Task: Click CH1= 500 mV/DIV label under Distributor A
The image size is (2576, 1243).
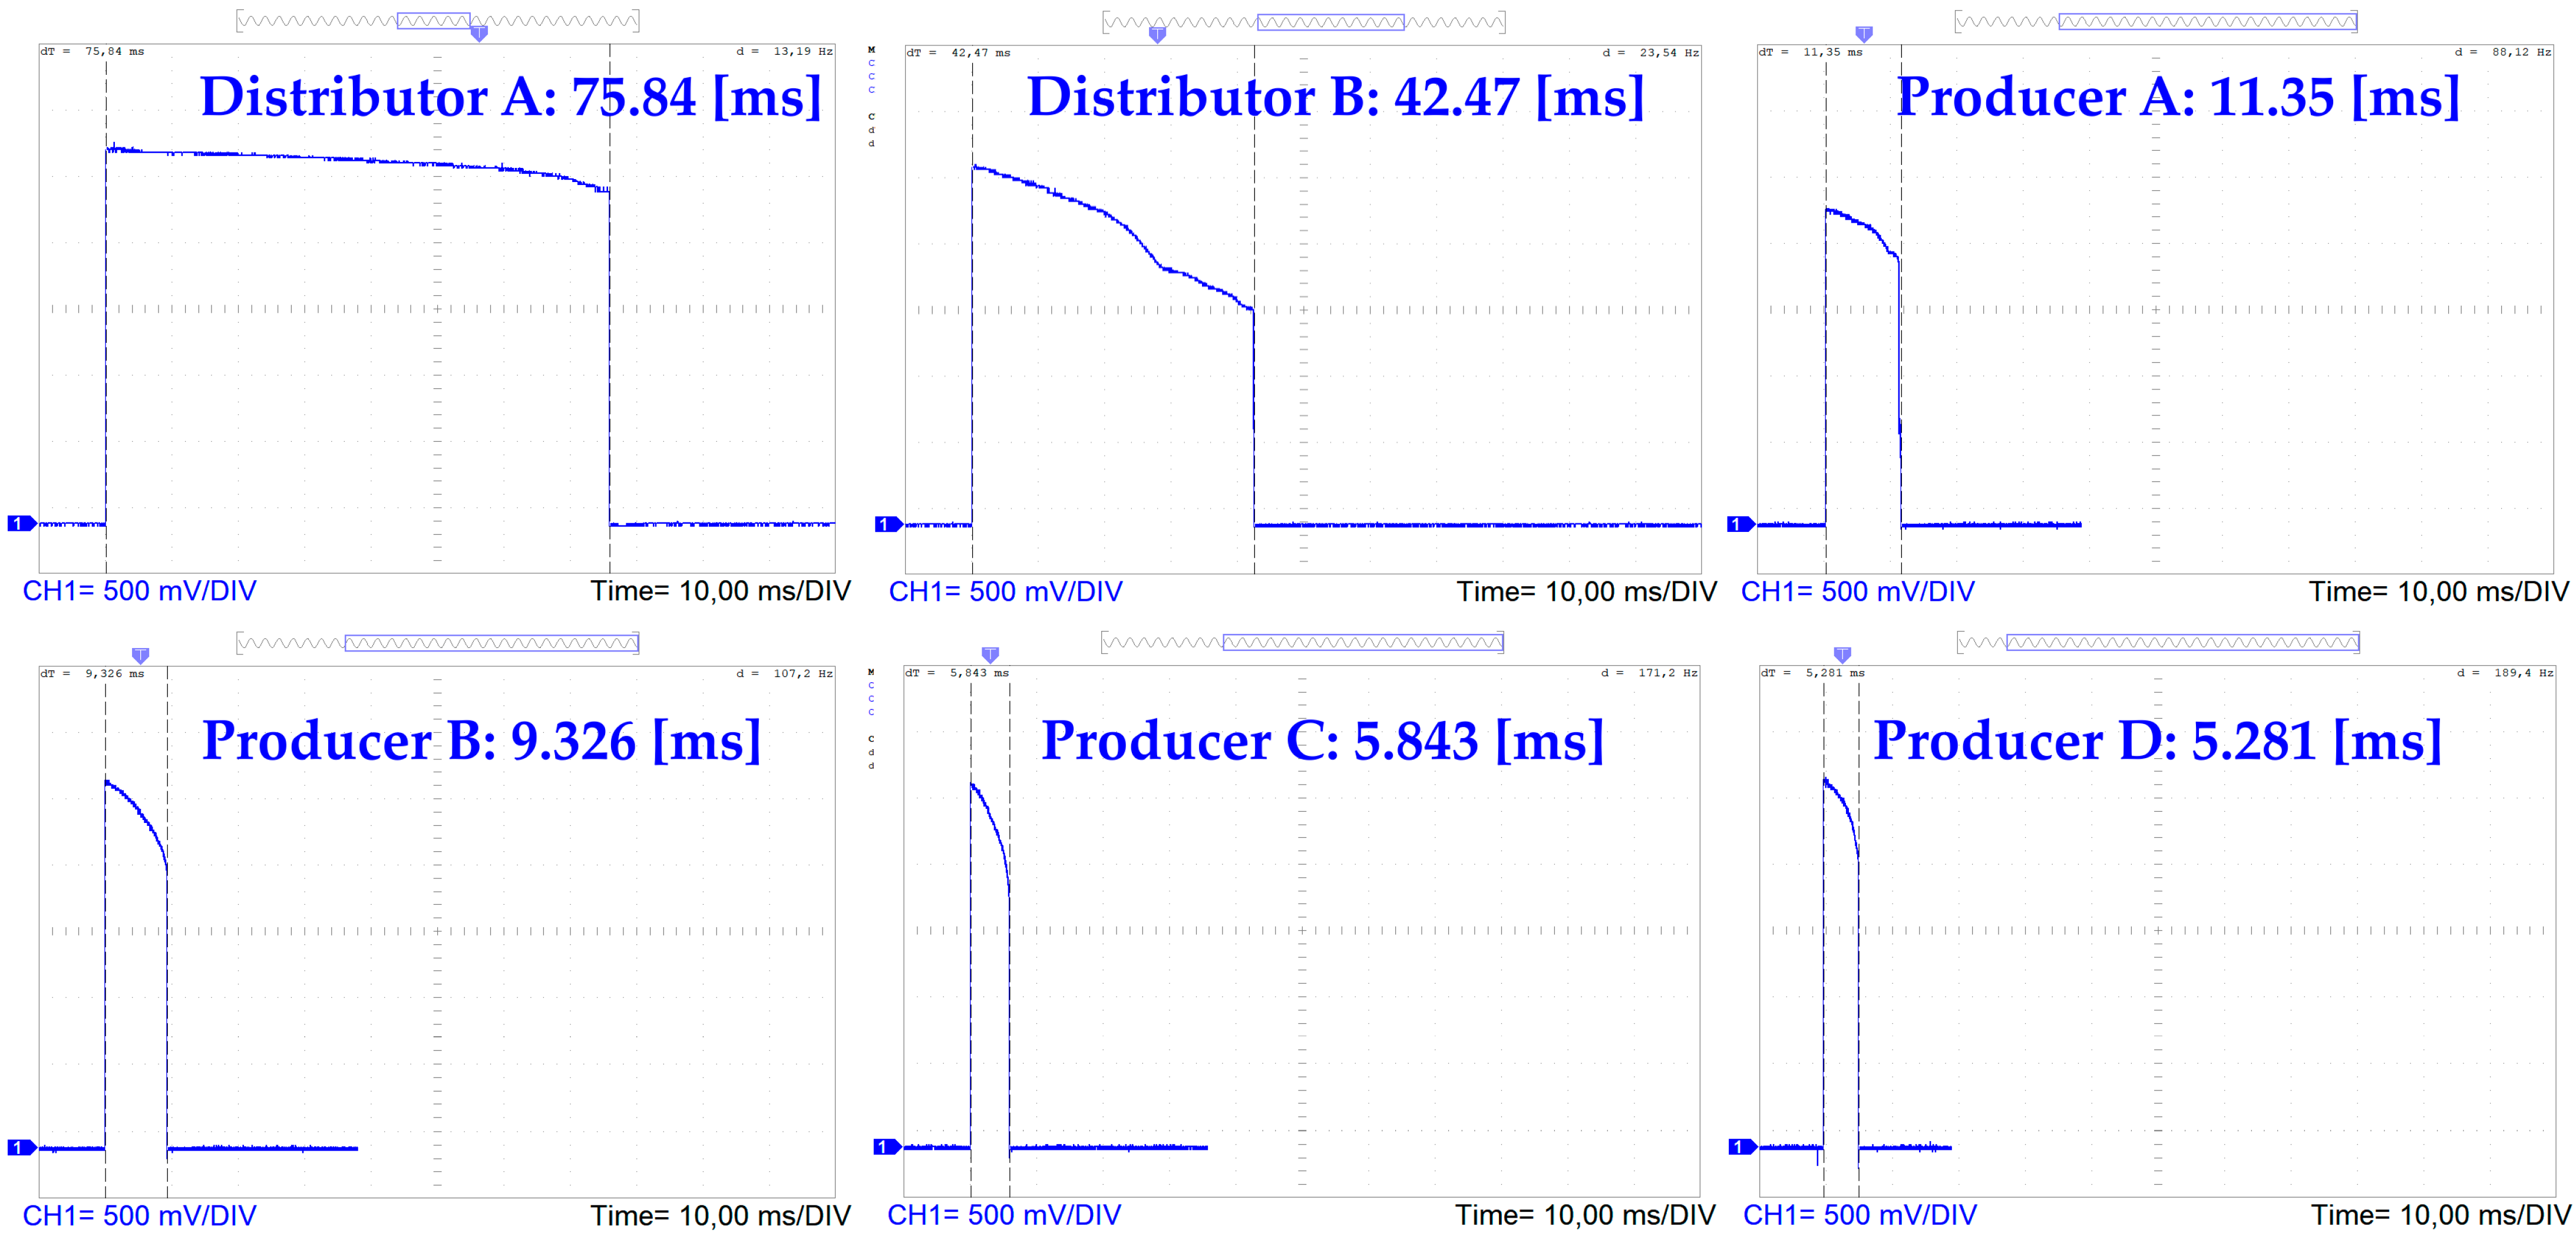Action: point(139,591)
